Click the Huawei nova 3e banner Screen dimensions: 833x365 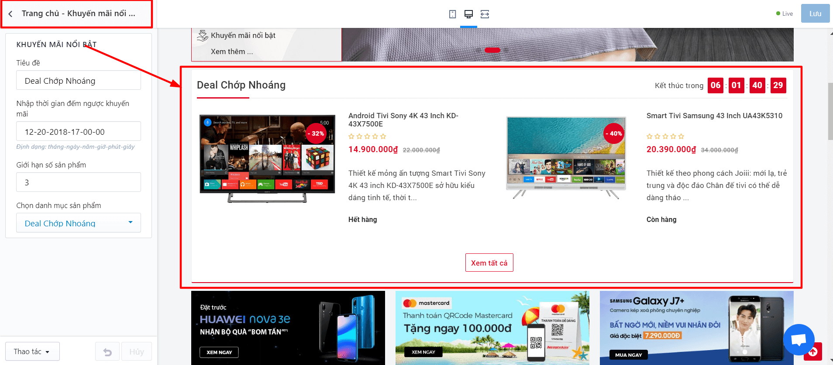tap(288, 328)
